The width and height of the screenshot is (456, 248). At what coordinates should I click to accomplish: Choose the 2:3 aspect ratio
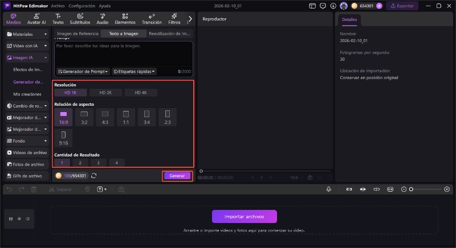point(168,117)
